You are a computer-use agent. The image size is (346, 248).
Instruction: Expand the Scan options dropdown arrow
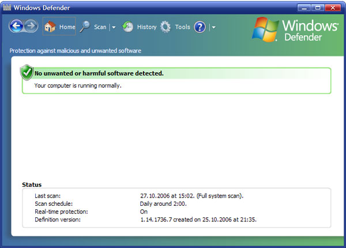114,27
